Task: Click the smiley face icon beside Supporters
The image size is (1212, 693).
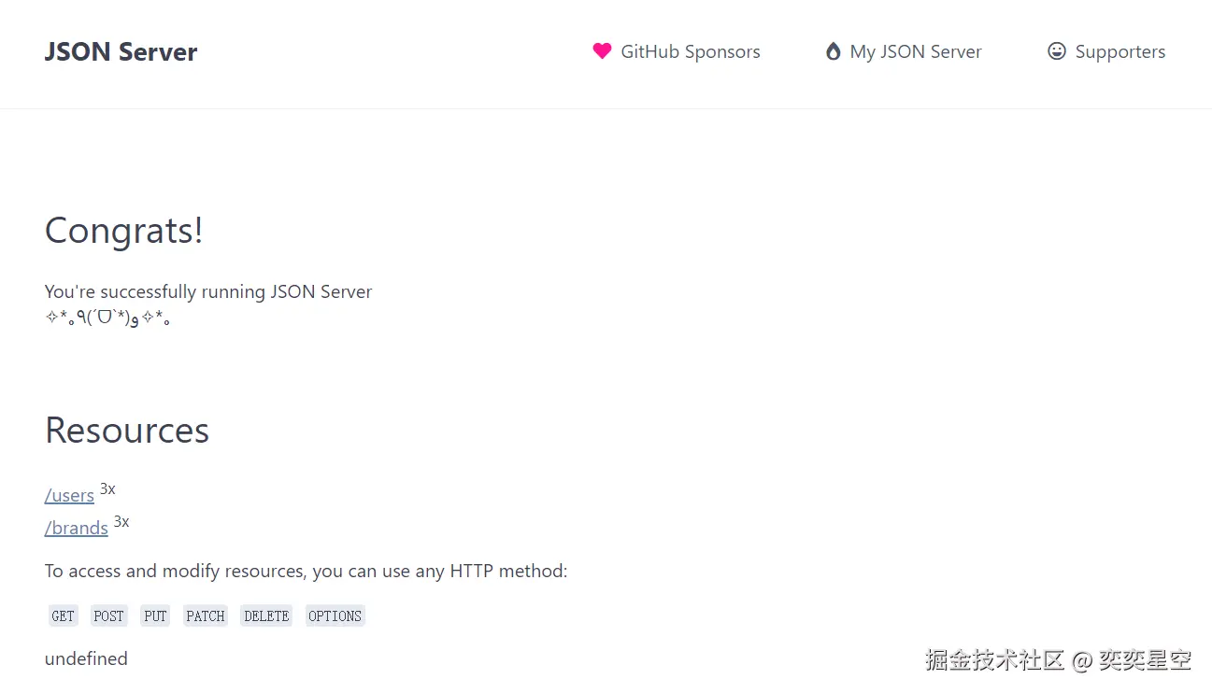Action: click(1057, 51)
